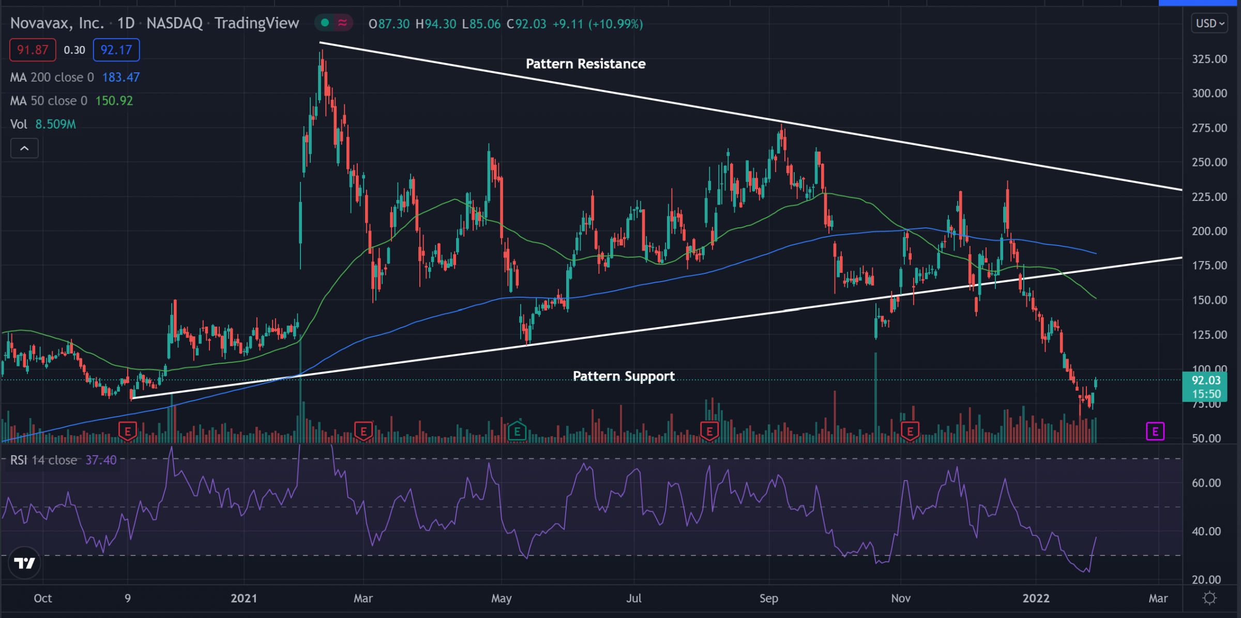
Task: Select the Pattern Support text annotation
Action: (624, 376)
